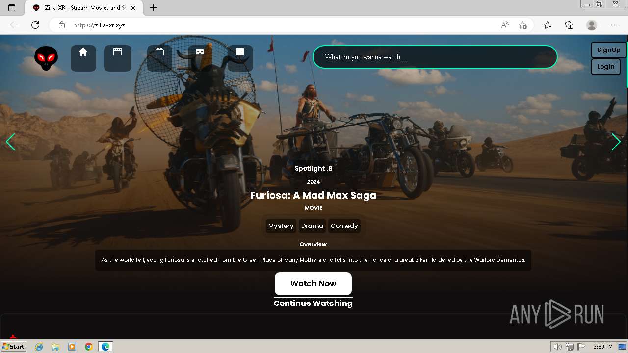Go to the Home page icon

click(83, 58)
